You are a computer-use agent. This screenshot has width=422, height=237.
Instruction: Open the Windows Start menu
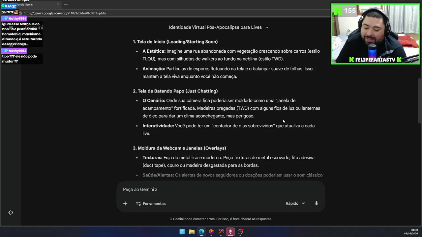click(x=182, y=232)
